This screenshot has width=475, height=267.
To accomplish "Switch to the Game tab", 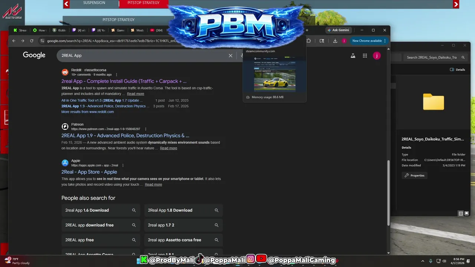I will [118, 30].
